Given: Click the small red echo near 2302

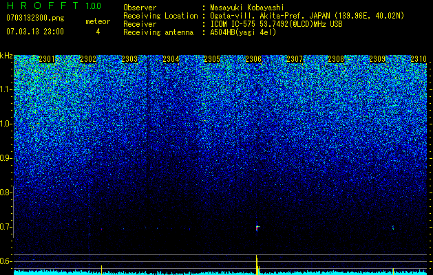Looking at the screenshot, I should point(101,229).
